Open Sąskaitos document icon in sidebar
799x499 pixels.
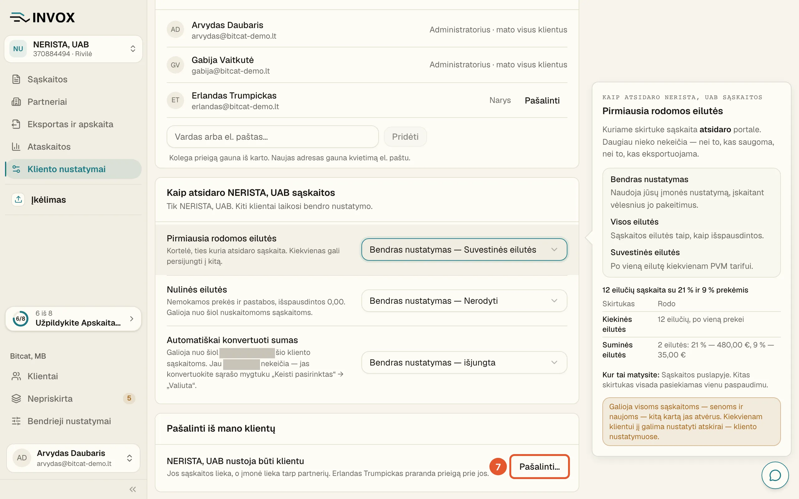click(x=16, y=79)
